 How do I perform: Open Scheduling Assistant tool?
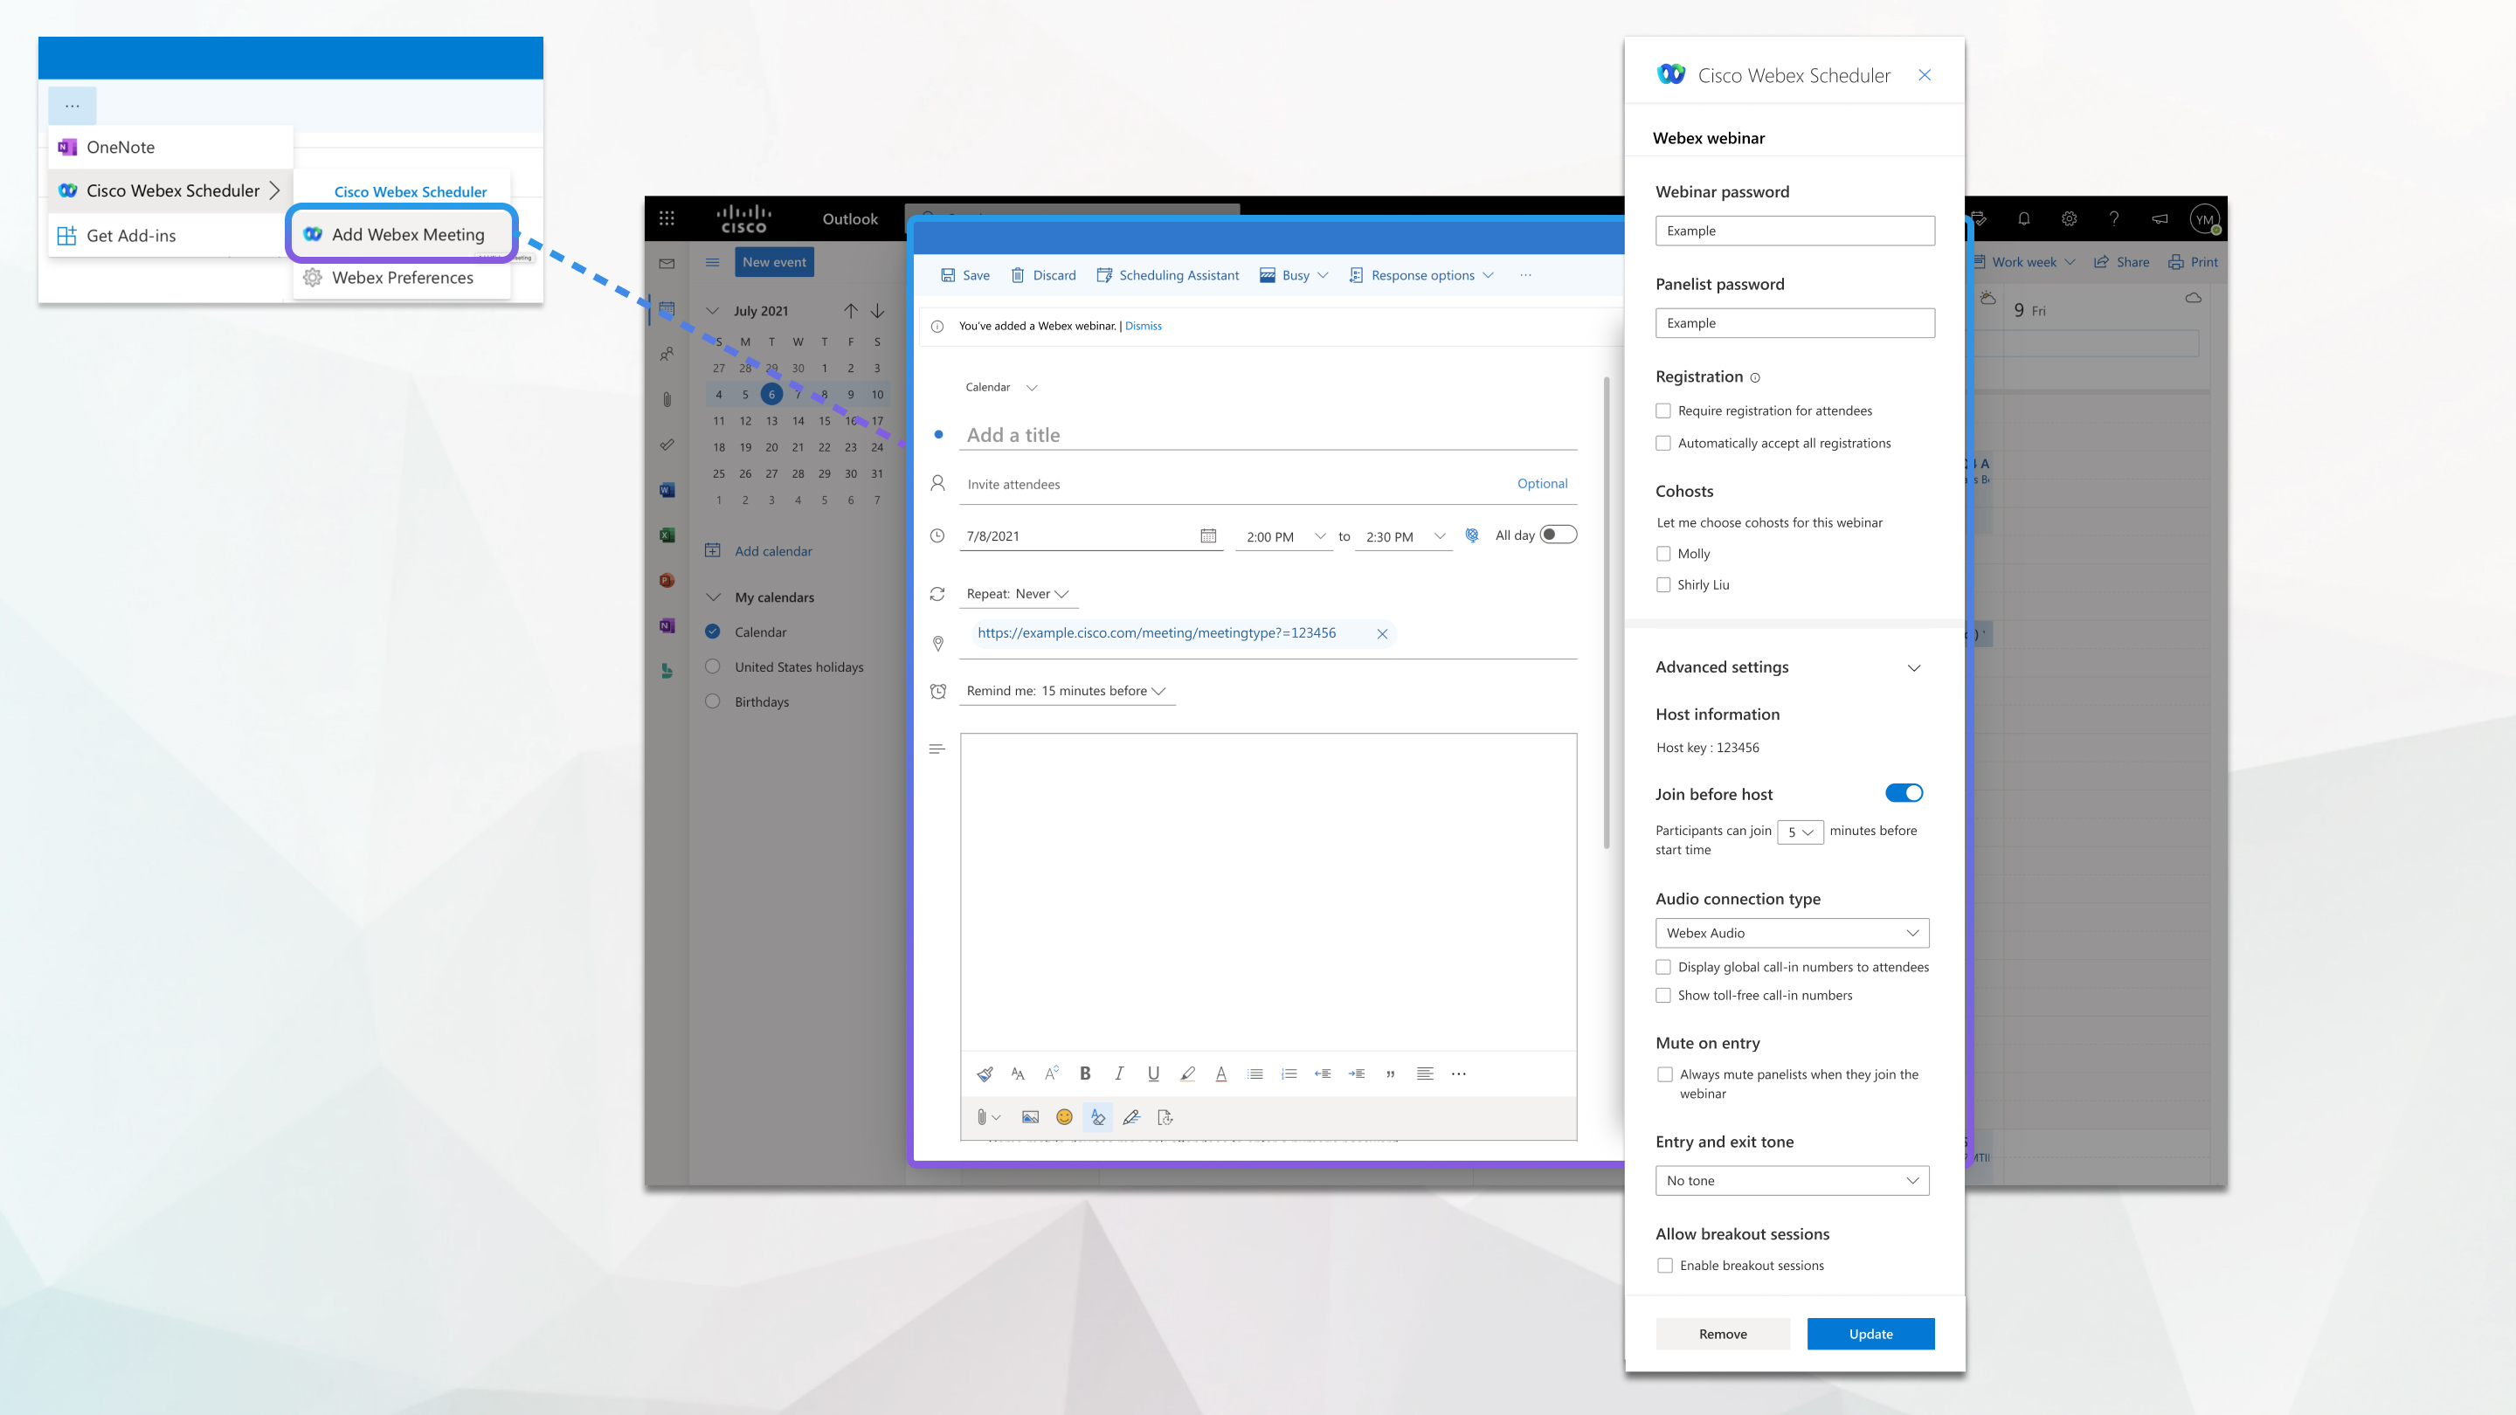pos(1166,275)
